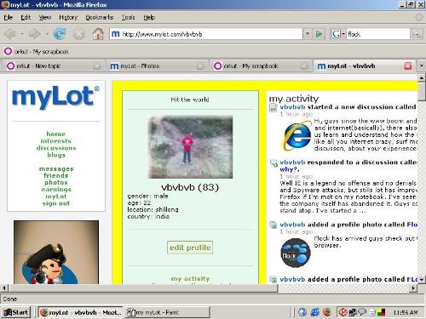Switch to the orkut New topic tab

point(53,66)
